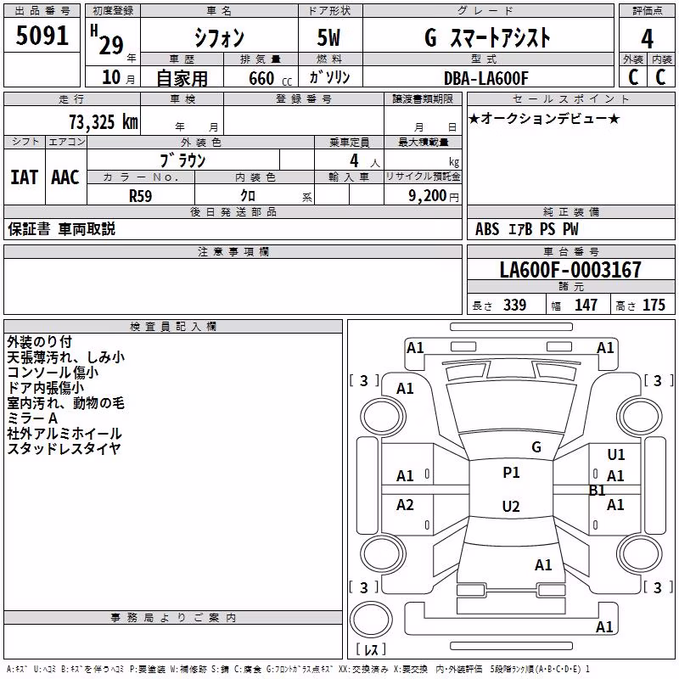Viewport: 679px width, 679px height.
Task: Click the 検査員記入欄 header
Action: tap(173, 327)
